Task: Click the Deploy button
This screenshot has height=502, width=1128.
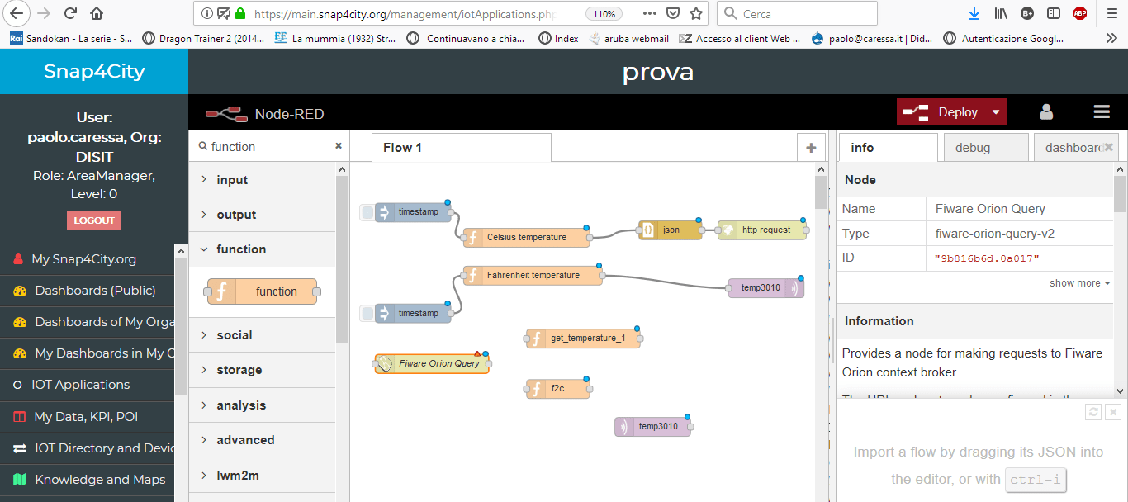Action: pos(941,112)
